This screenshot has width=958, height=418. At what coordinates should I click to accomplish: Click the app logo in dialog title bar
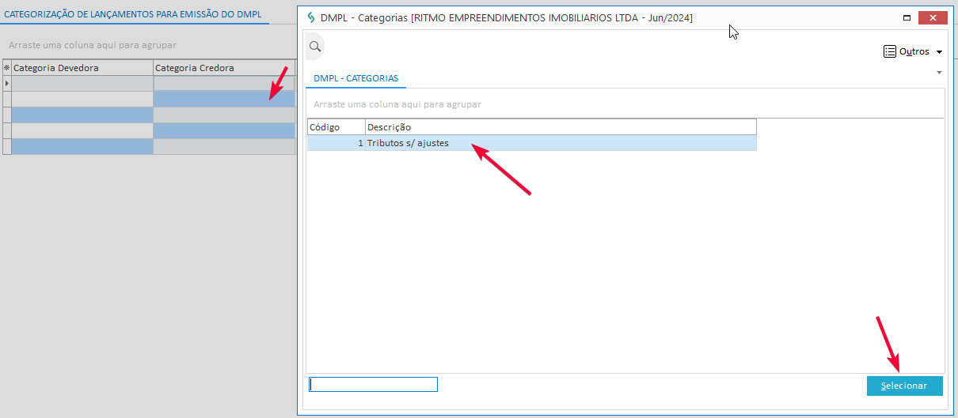(310, 17)
